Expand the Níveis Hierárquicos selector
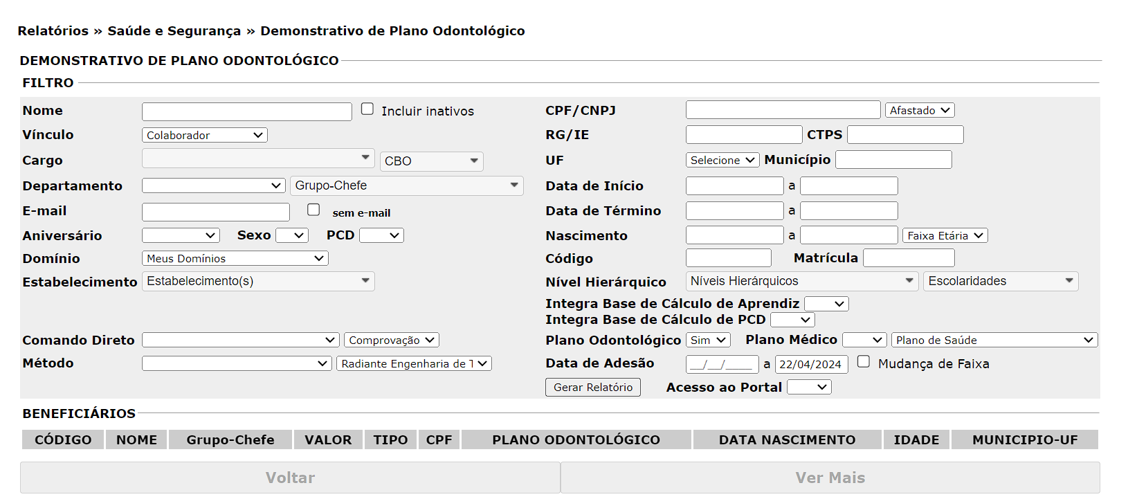This screenshot has width=1128, height=499. coord(802,281)
